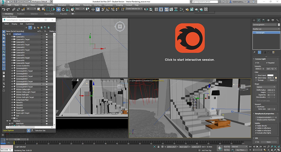Click the Auto Key button

227,147
